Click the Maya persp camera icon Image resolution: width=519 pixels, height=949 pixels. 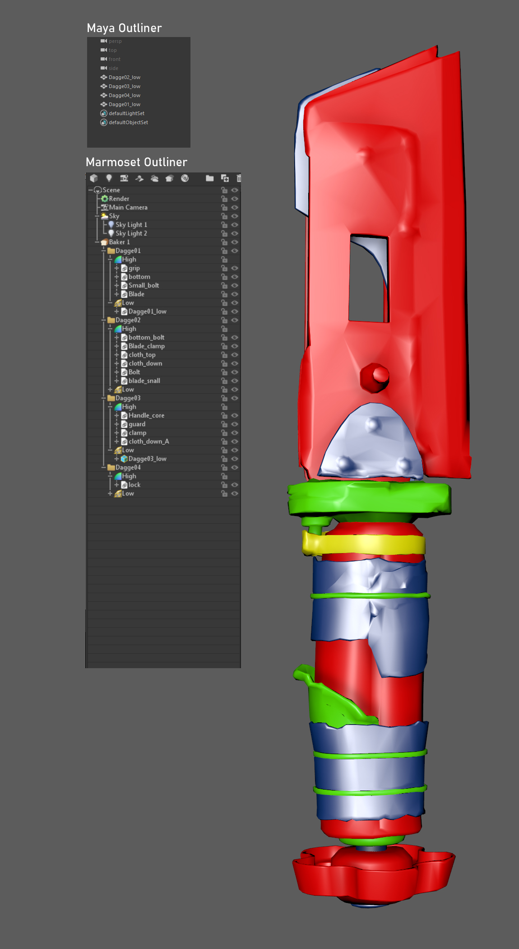tap(104, 41)
